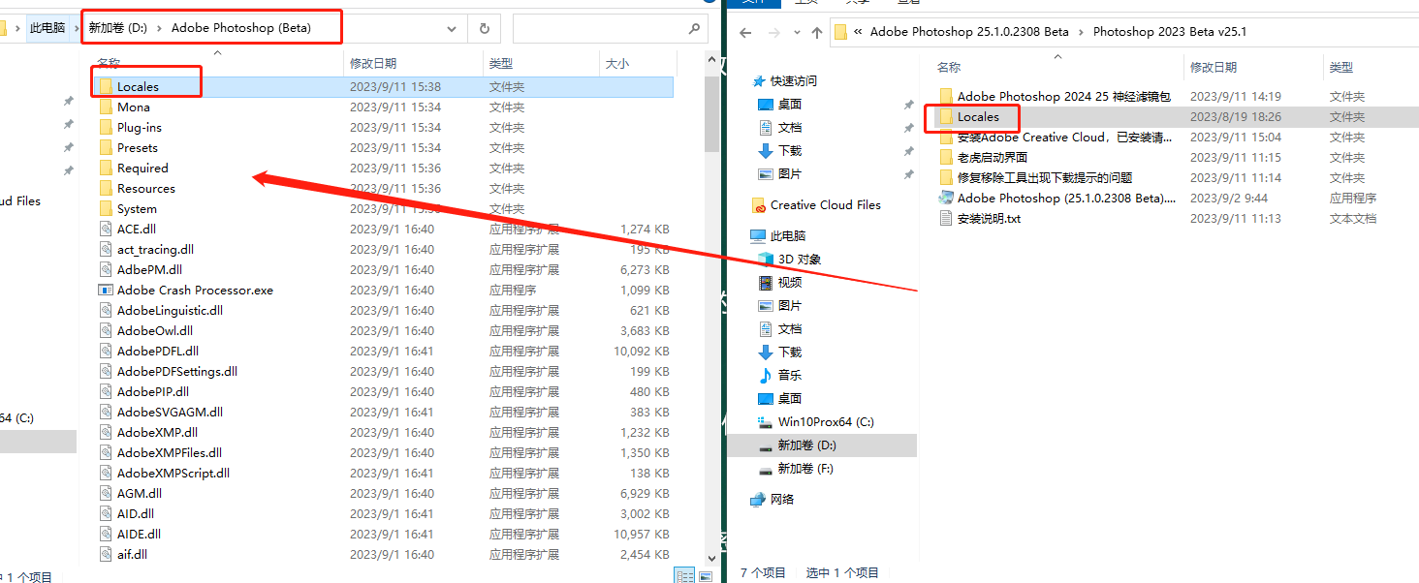This screenshot has width=1419, height=583.
Task: Select the Resources folder icon
Action: point(107,188)
